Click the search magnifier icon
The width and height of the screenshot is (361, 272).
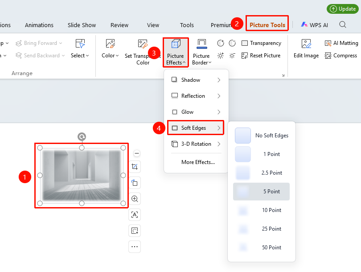(343, 24)
